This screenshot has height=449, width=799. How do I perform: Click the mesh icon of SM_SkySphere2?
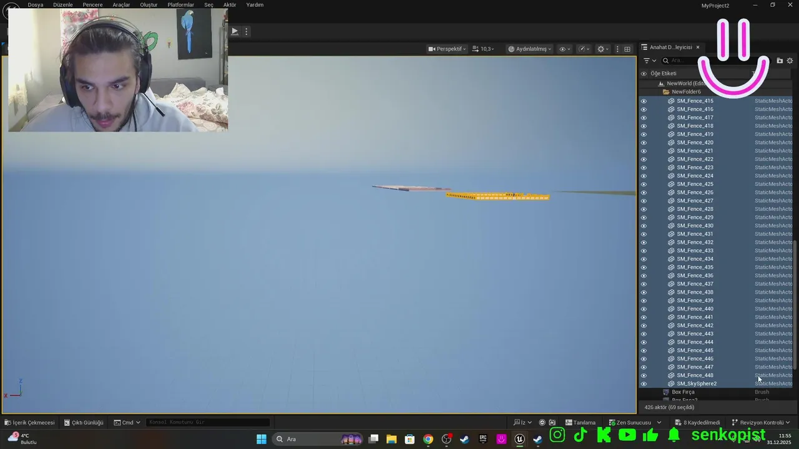click(671, 384)
